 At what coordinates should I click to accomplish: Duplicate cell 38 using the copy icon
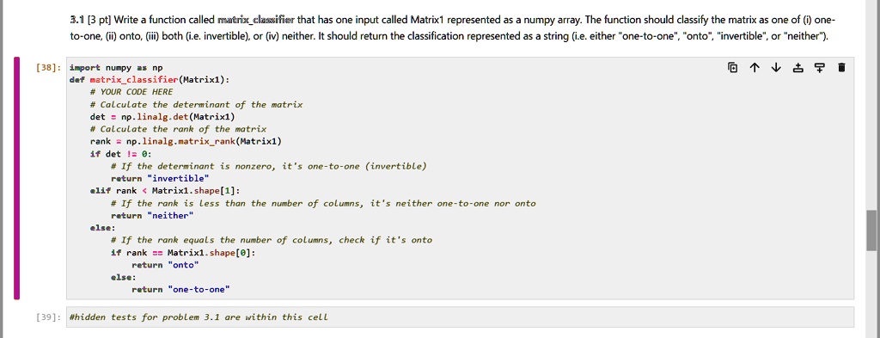732,68
